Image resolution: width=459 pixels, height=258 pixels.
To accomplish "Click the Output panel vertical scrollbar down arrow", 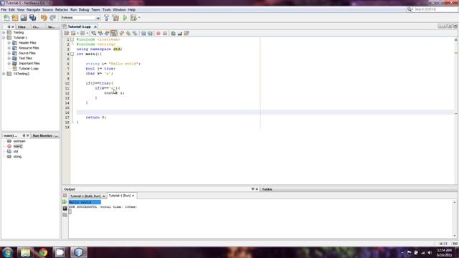I will 455,236.
